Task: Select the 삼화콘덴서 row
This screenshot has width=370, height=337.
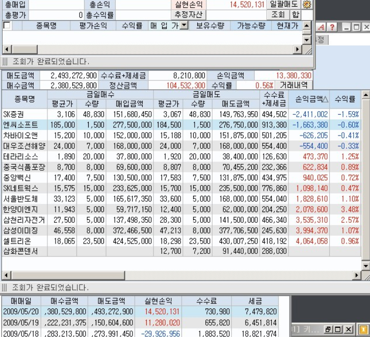Action: click(181, 251)
